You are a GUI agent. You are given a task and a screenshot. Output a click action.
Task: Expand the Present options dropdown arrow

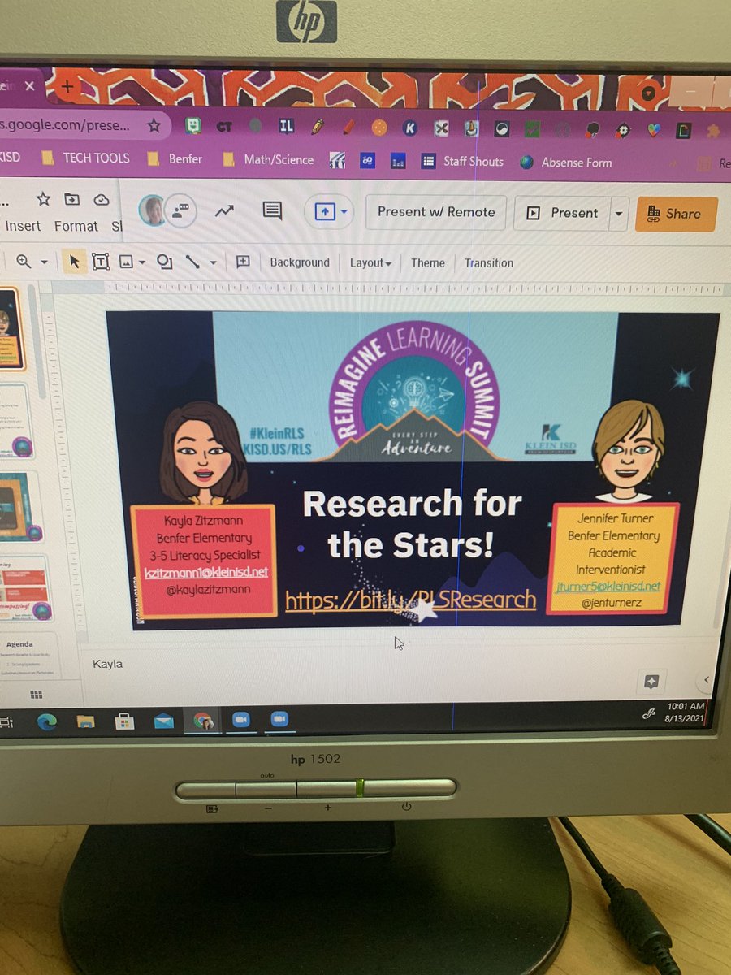[x=618, y=214]
